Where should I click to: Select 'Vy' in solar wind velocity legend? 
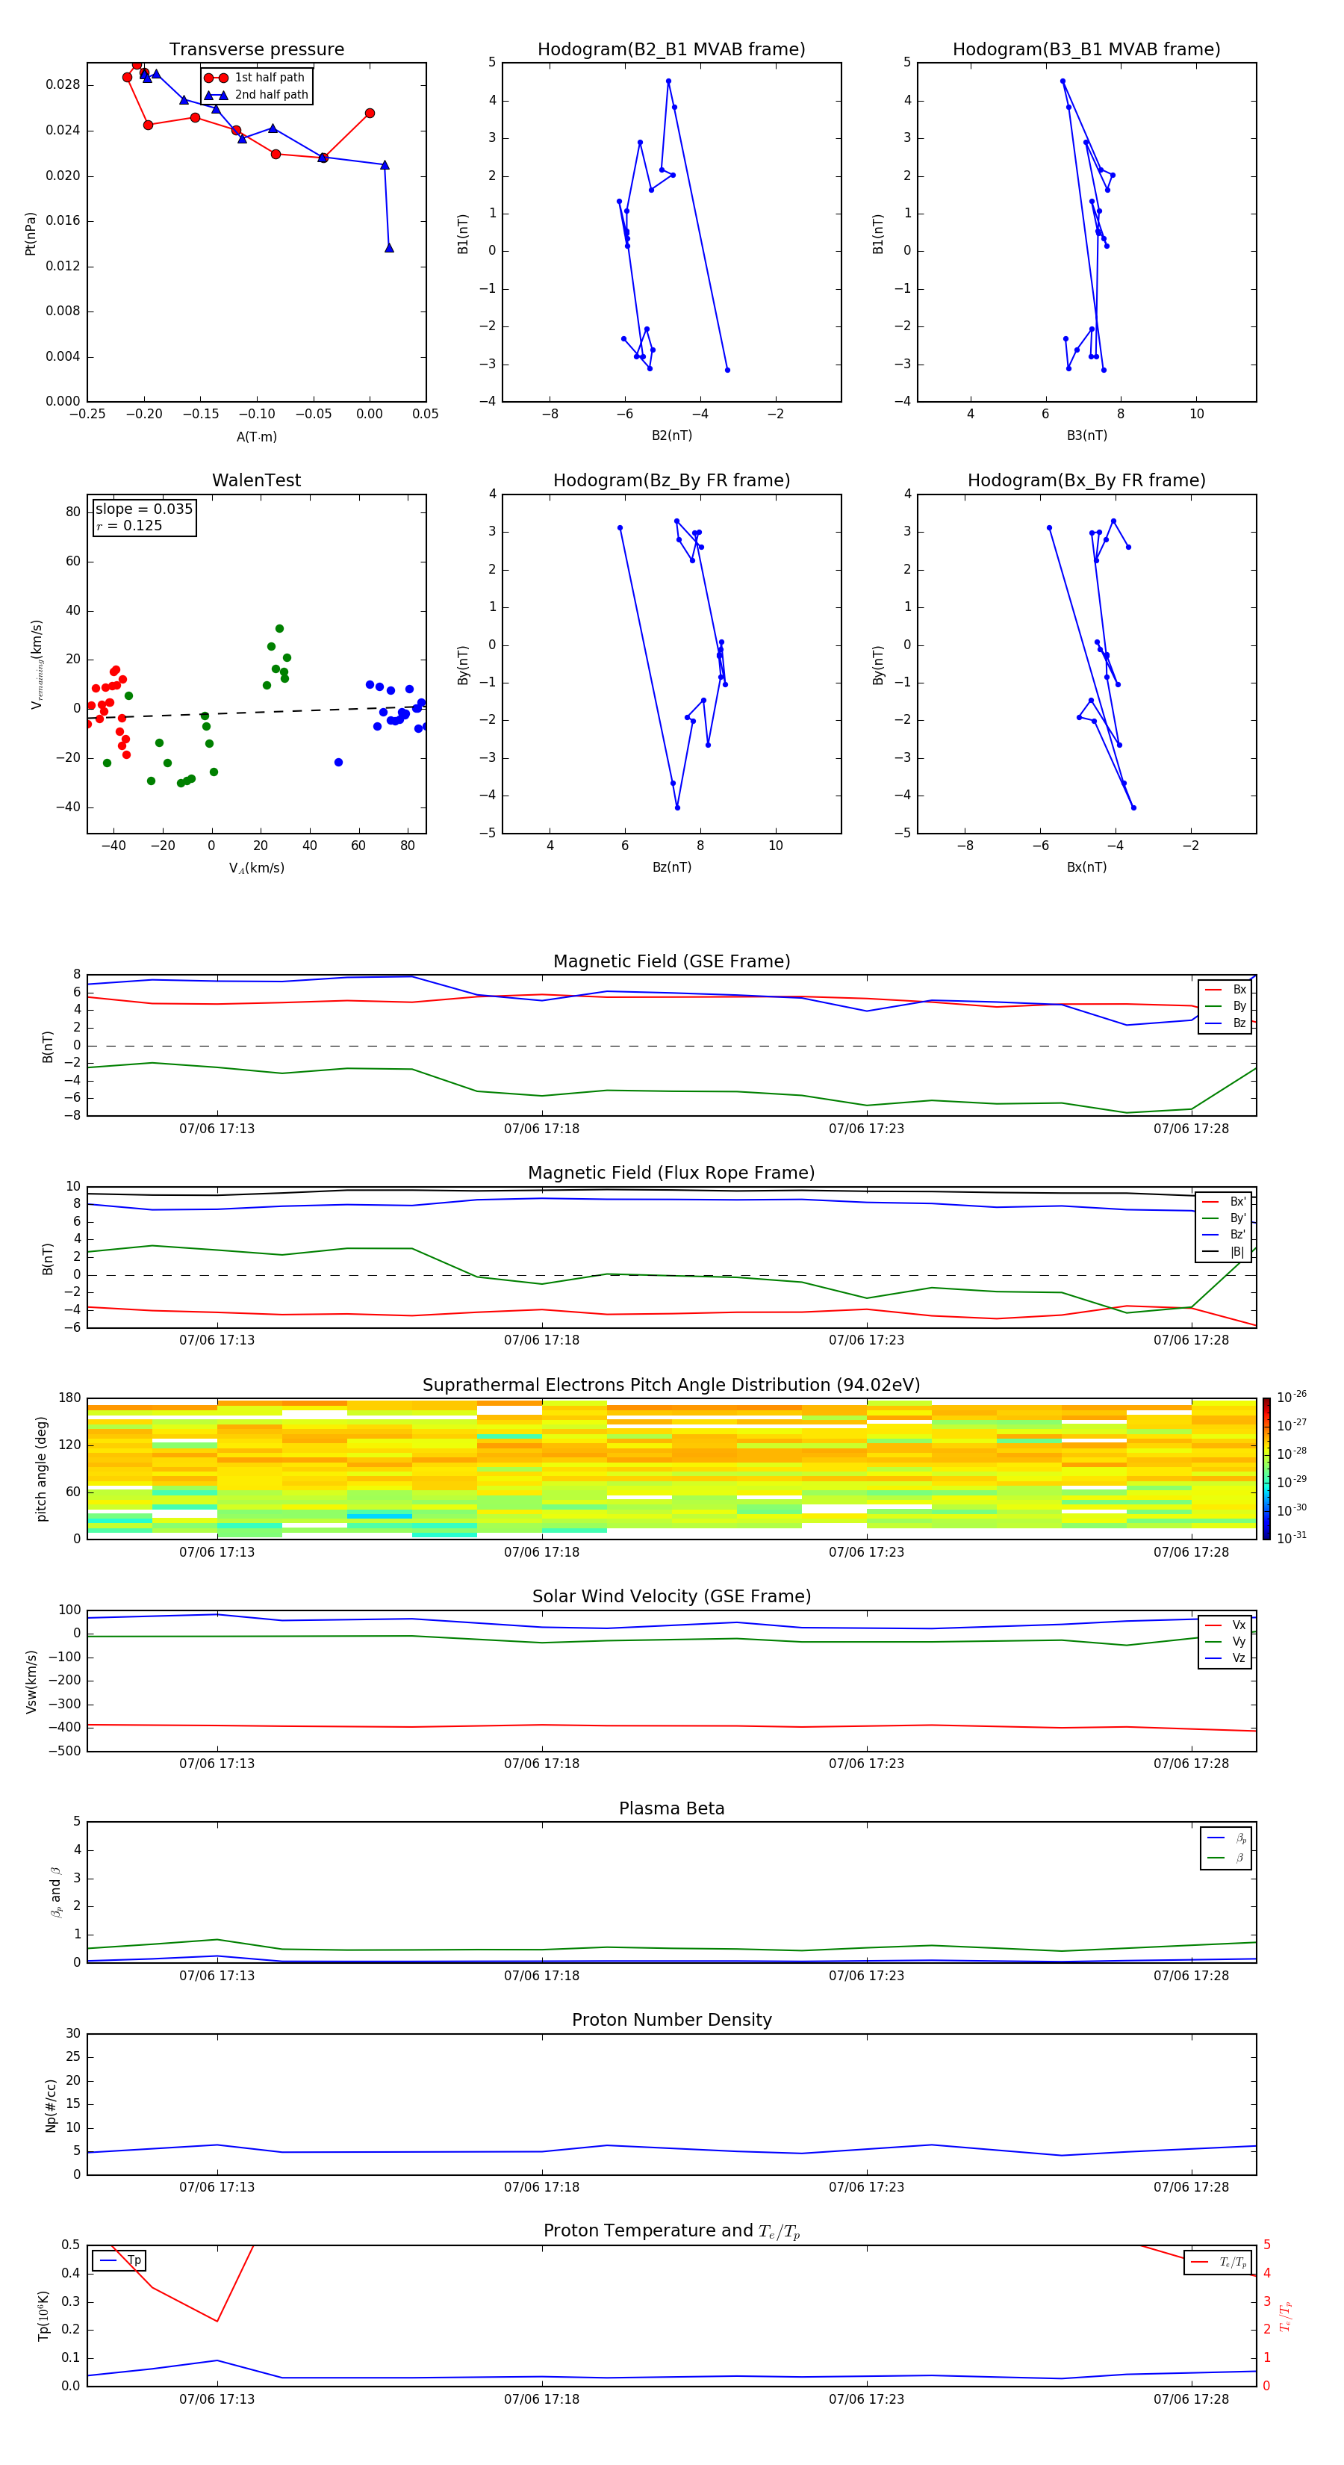(1225, 1642)
